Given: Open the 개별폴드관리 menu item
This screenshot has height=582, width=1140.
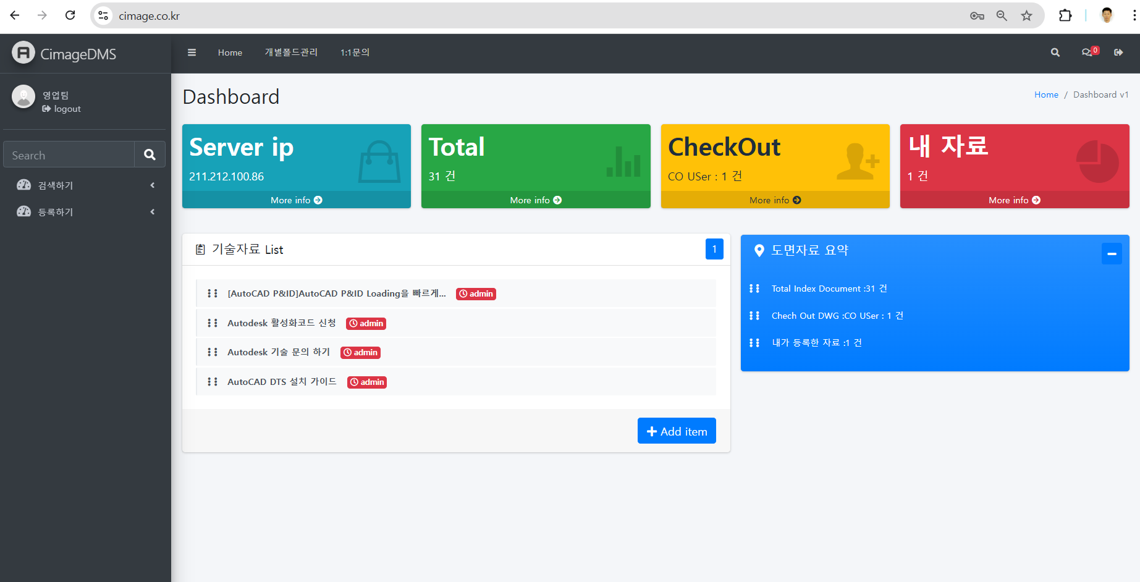Looking at the screenshot, I should click(x=291, y=53).
